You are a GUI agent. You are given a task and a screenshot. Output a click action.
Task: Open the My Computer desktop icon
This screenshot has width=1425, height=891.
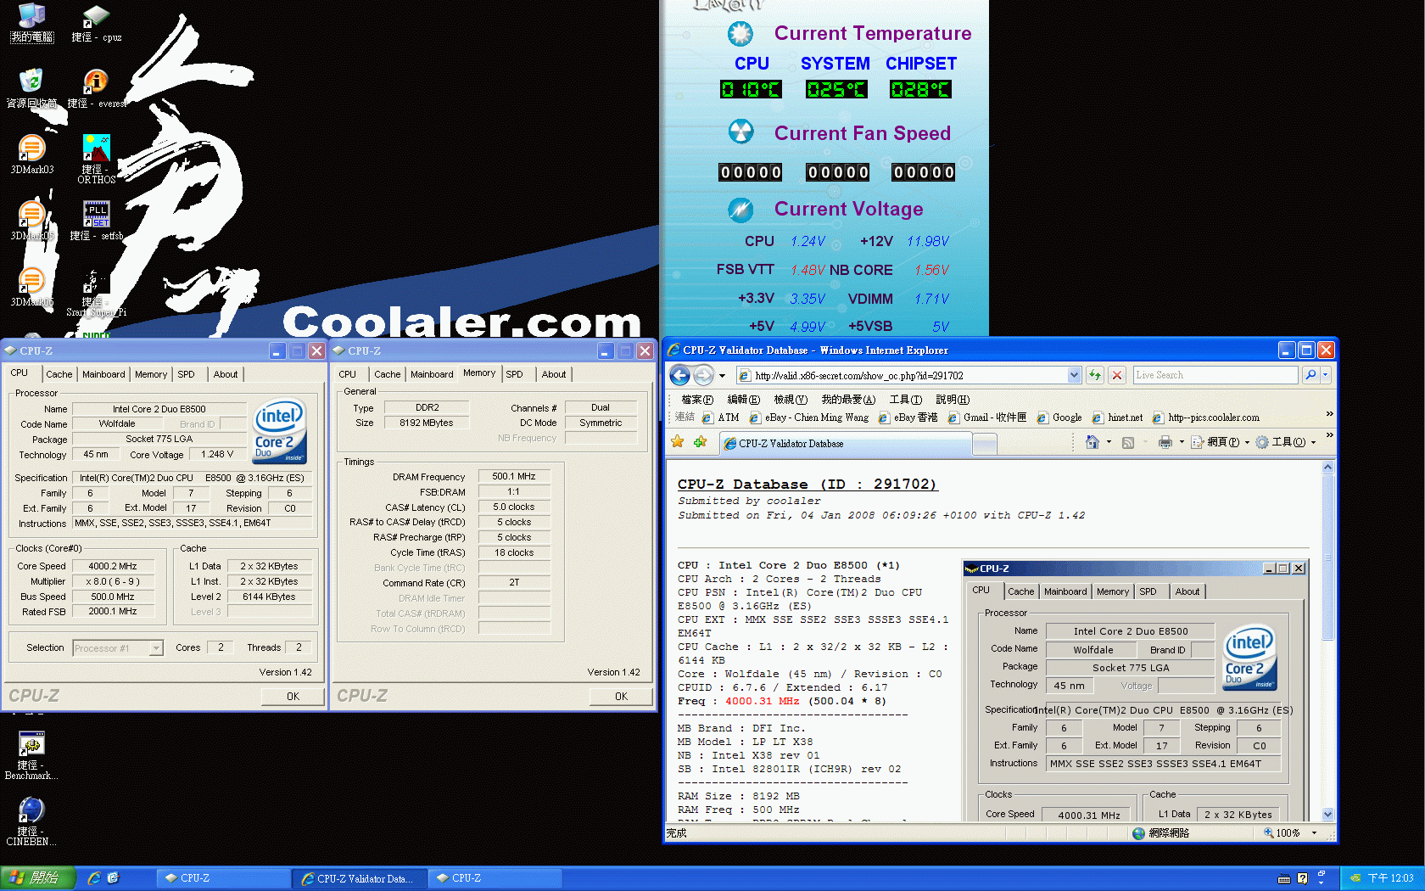(31, 22)
